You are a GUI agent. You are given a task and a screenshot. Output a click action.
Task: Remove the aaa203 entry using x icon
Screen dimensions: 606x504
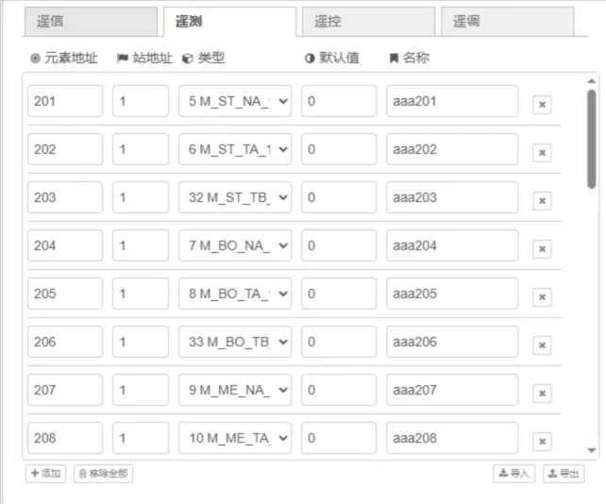point(542,201)
